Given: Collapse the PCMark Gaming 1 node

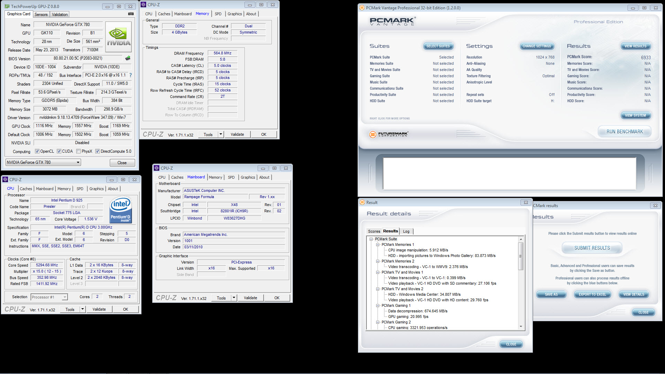Looking at the screenshot, I should click(x=378, y=305).
